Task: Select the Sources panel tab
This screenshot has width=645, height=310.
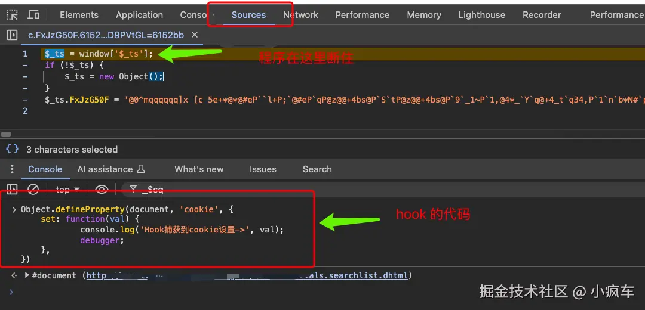Action: point(248,15)
